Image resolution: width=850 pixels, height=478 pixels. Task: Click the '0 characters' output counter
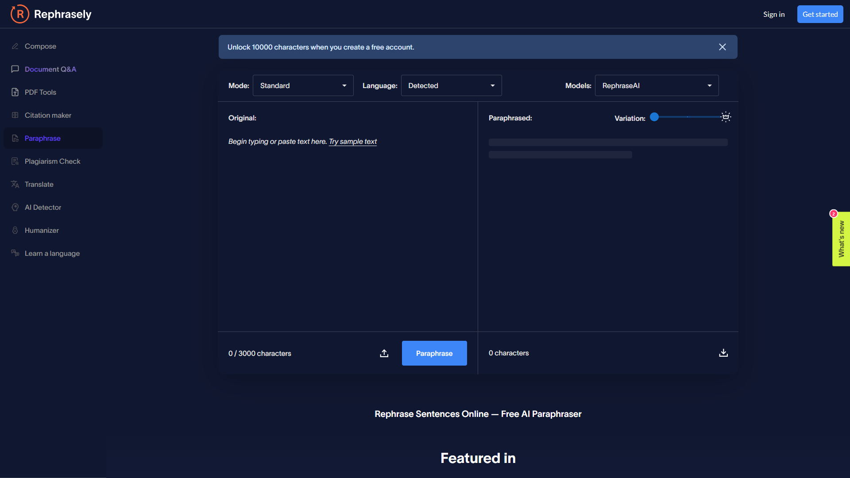coord(509,353)
